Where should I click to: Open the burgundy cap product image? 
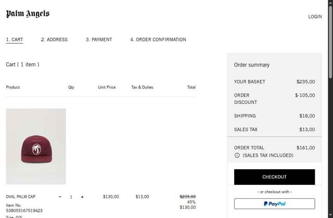(36, 146)
